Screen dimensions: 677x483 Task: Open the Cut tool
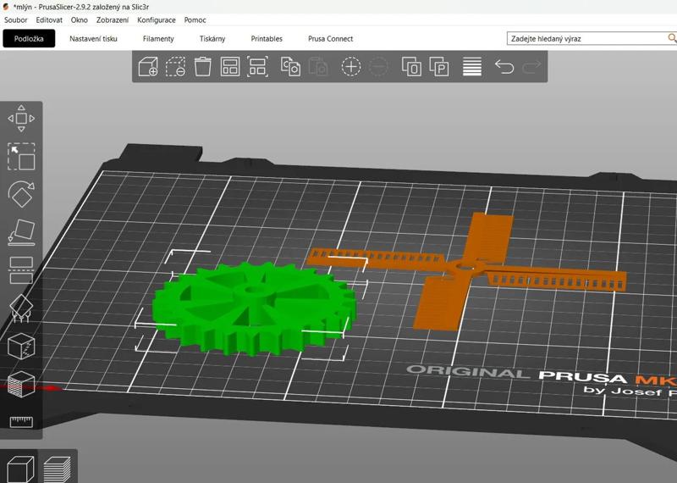(21, 269)
